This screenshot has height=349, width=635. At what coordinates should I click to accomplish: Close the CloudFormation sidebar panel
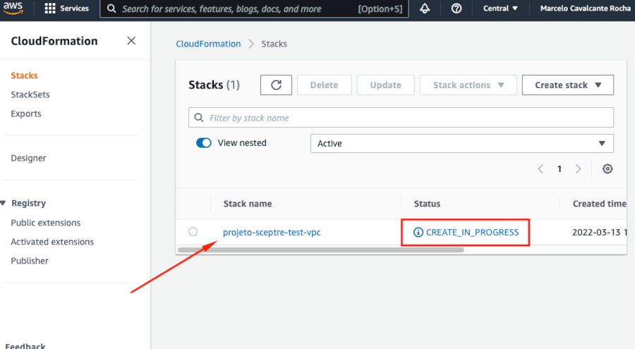tap(131, 41)
